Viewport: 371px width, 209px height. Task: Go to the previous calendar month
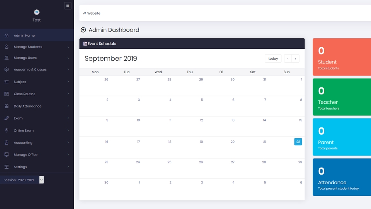click(x=288, y=58)
